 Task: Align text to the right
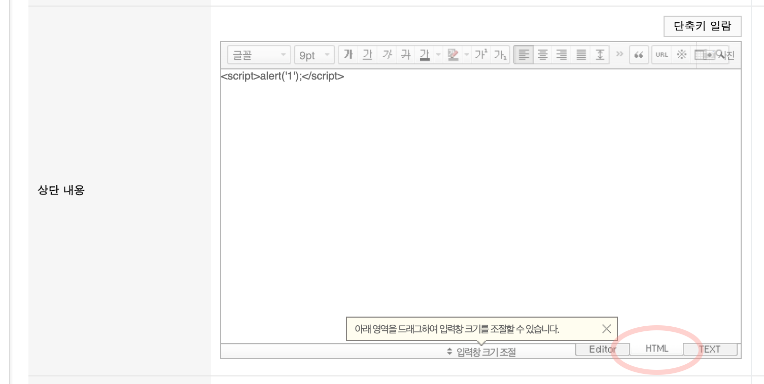pos(562,55)
